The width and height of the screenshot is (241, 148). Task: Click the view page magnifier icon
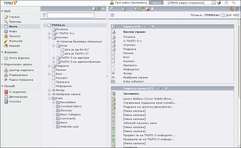coord(136,9)
